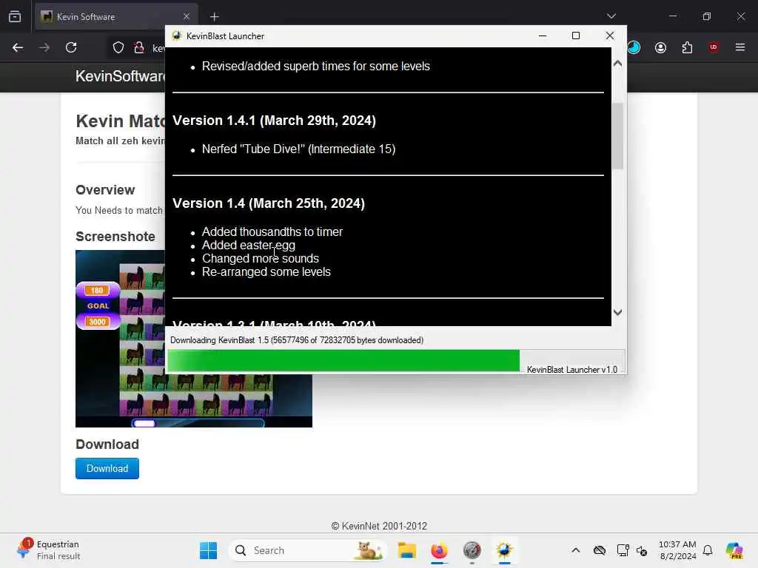This screenshot has width=758, height=568.
Task: Click 'Revised/added superb times' entry
Action: tap(315, 66)
